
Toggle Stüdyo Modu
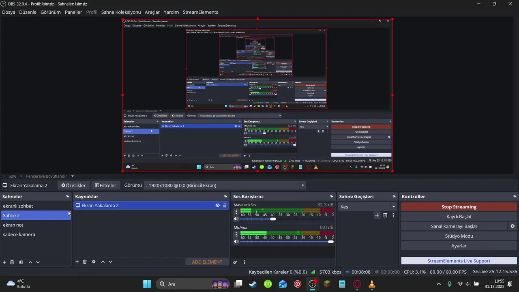click(x=459, y=236)
